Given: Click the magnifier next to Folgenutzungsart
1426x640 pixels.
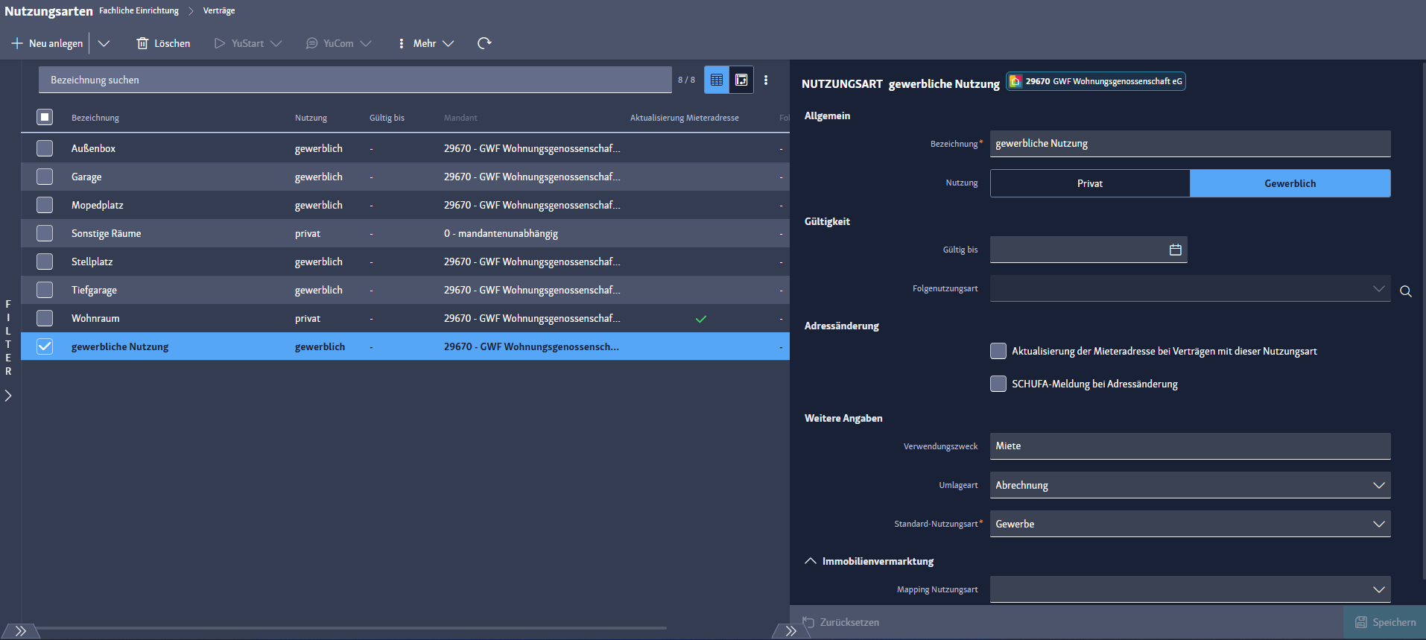Looking at the screenshot, I should tap(1405, 291).
